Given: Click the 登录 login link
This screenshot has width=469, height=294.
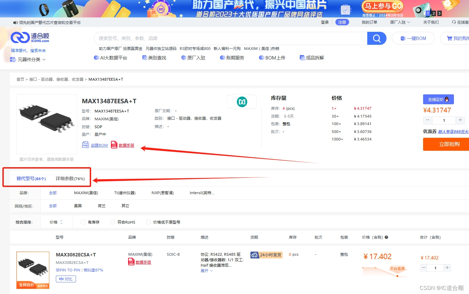Looking at the screenshot, I should point(325,22).
